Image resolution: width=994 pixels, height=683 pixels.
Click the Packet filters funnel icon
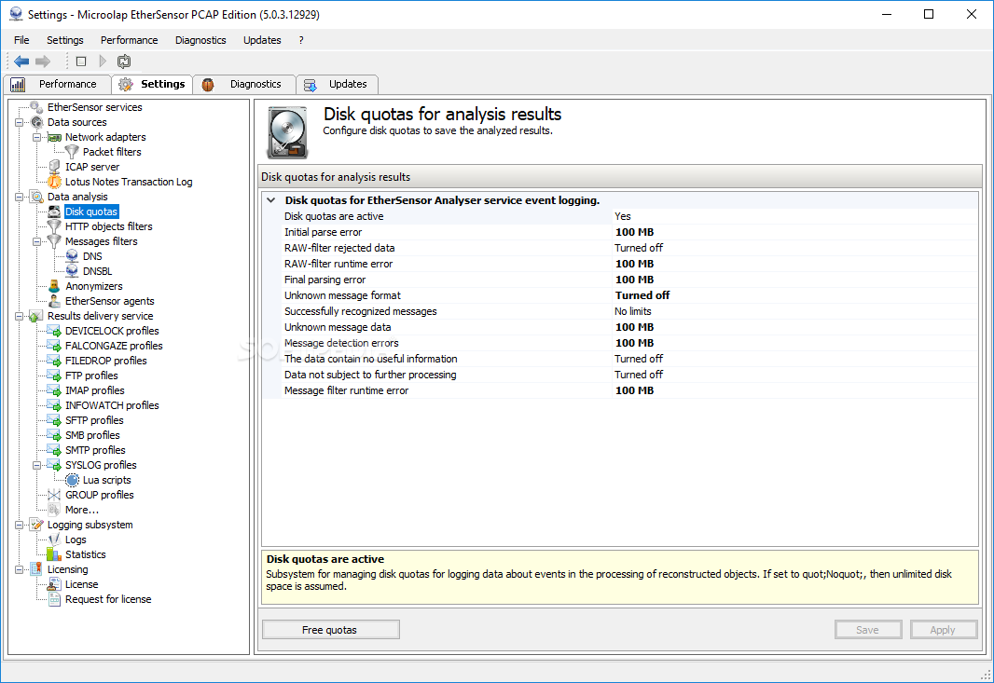[x=73, y=152]
